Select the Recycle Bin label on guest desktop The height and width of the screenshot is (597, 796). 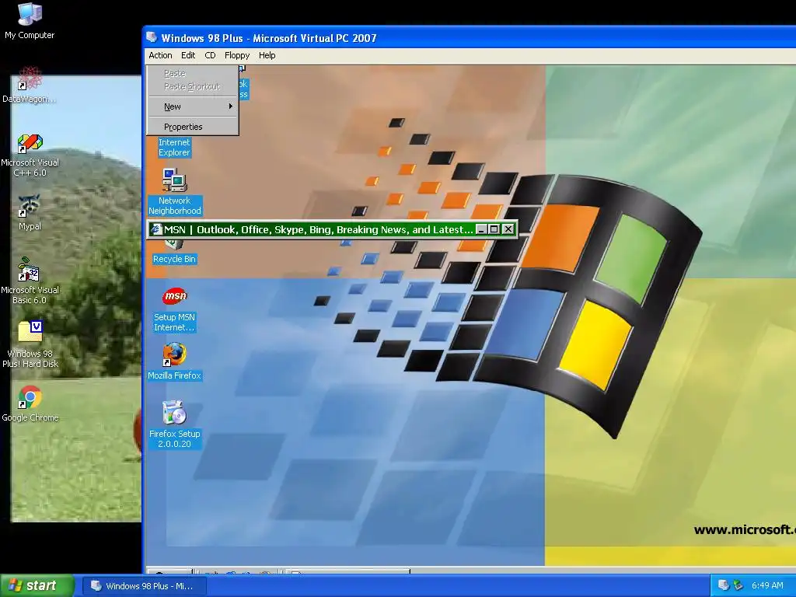pos(174,259)
